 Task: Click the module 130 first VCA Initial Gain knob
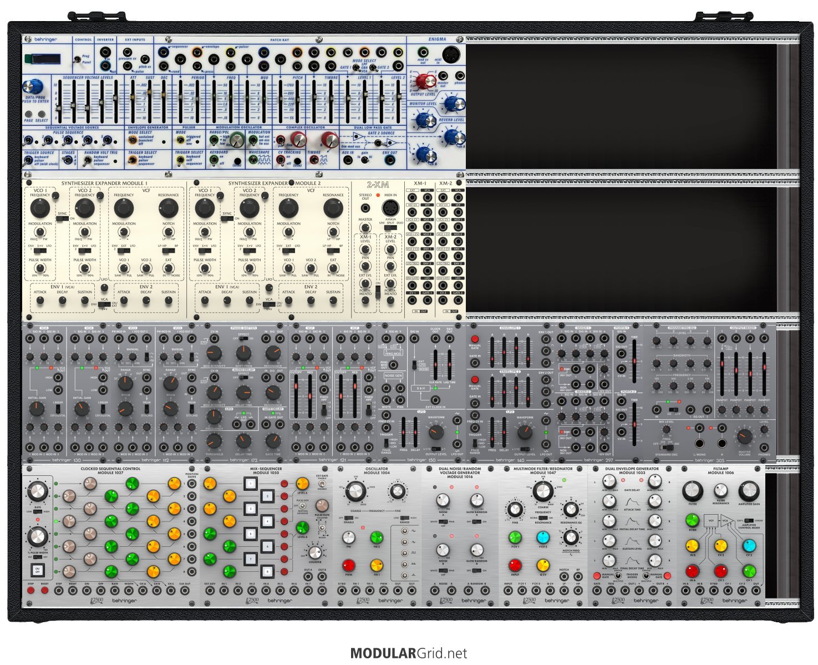pyautogui.click(x=37, y=409)
